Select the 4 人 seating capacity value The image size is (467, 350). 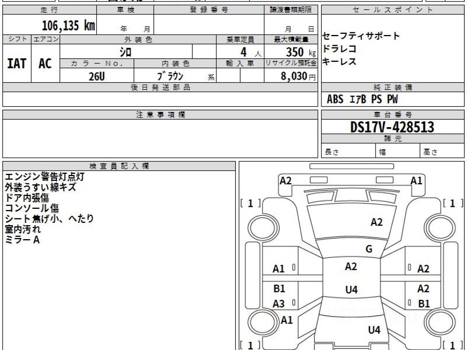pos(251,52)
